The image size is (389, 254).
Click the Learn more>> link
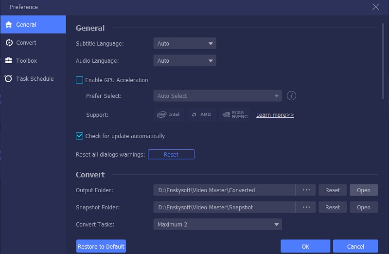click(275, 115)
